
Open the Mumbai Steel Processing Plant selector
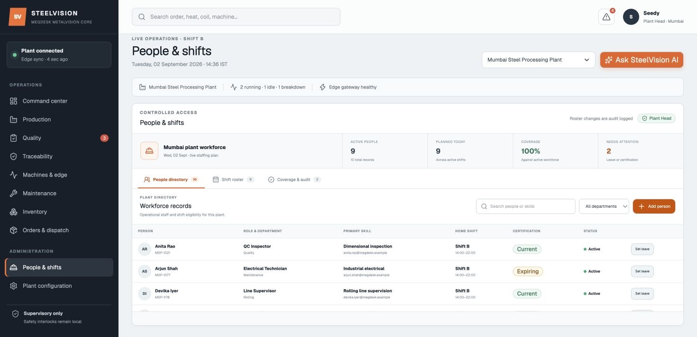click(x=538, y=60)
